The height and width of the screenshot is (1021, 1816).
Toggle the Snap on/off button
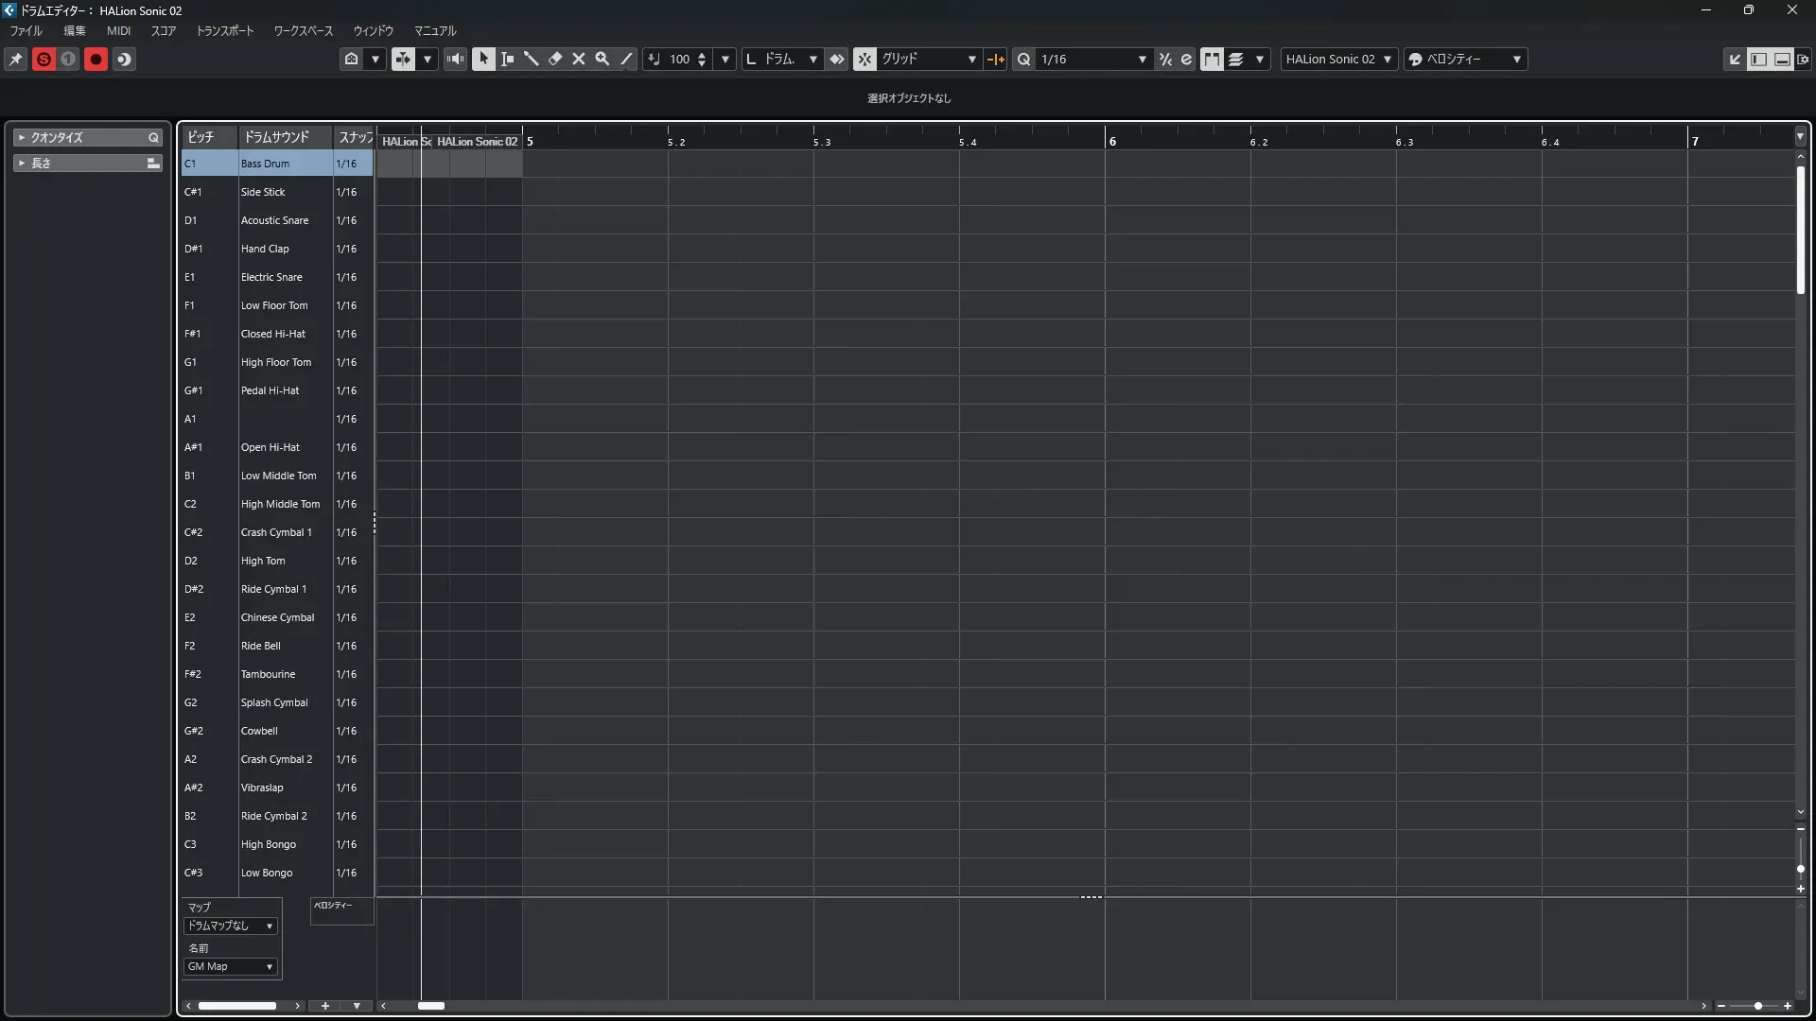864,59
